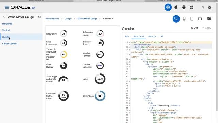218x123 pixels.
Task: Switch to the All tab
Action: 162,36
